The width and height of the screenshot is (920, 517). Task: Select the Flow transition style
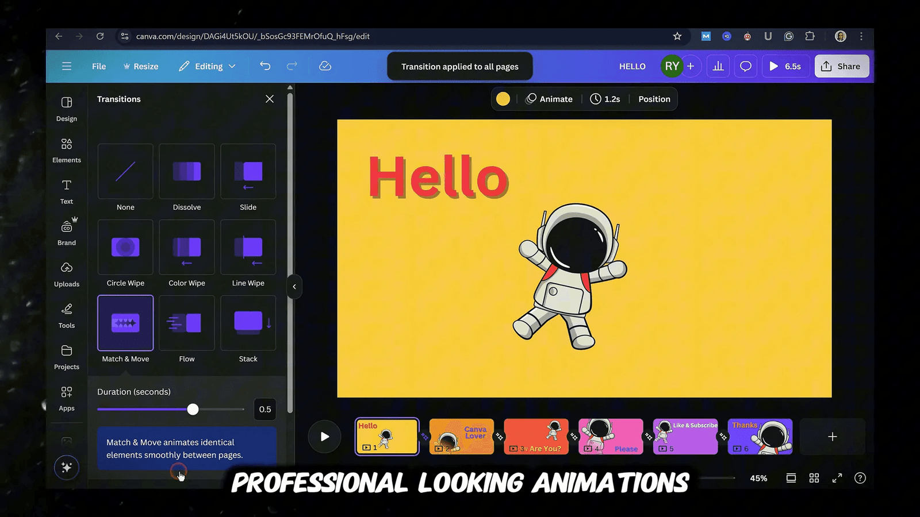186,323
